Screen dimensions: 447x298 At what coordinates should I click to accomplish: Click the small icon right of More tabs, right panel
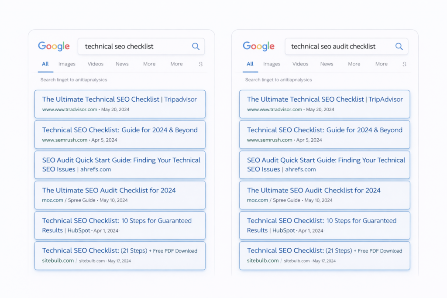point(404,64)
